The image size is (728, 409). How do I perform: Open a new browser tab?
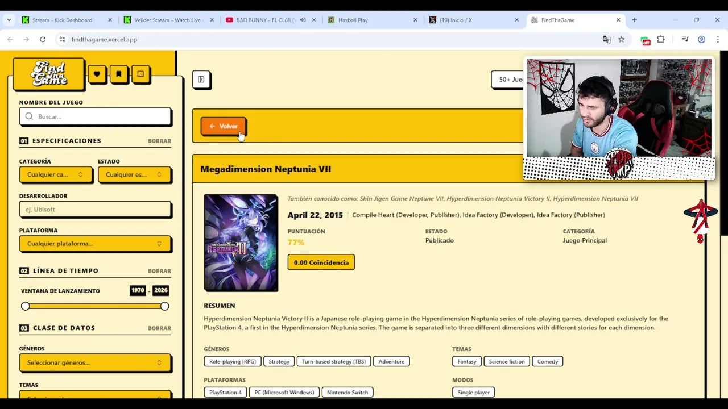tap(634, 20)
